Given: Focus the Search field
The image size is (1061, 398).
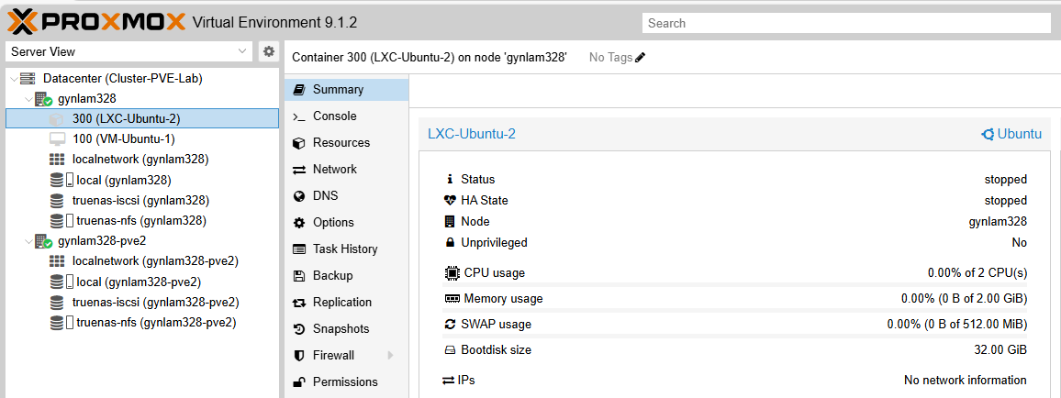Looking at the screenshot, I should [846, 23].
